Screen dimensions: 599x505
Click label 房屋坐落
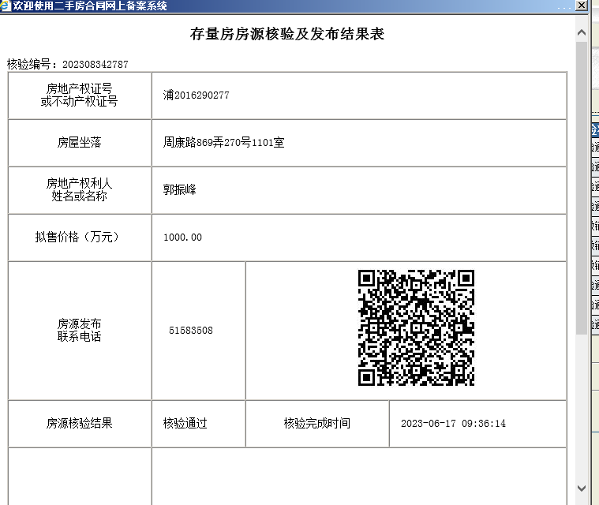[79, 143]
